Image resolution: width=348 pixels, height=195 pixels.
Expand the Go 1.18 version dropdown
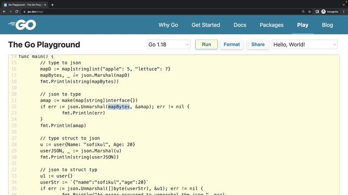point(169,44)
